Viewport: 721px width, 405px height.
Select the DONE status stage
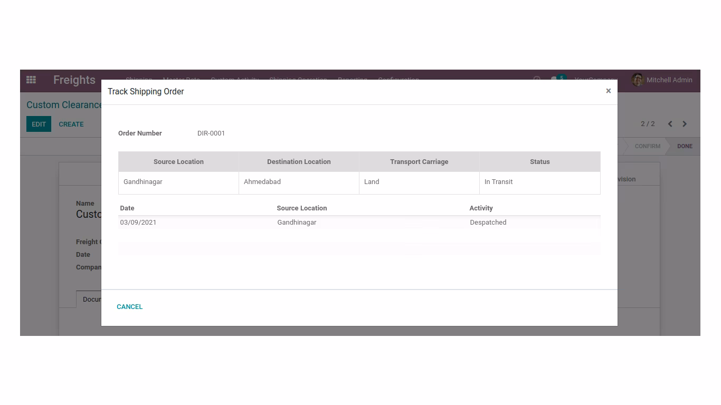point(685,146)
